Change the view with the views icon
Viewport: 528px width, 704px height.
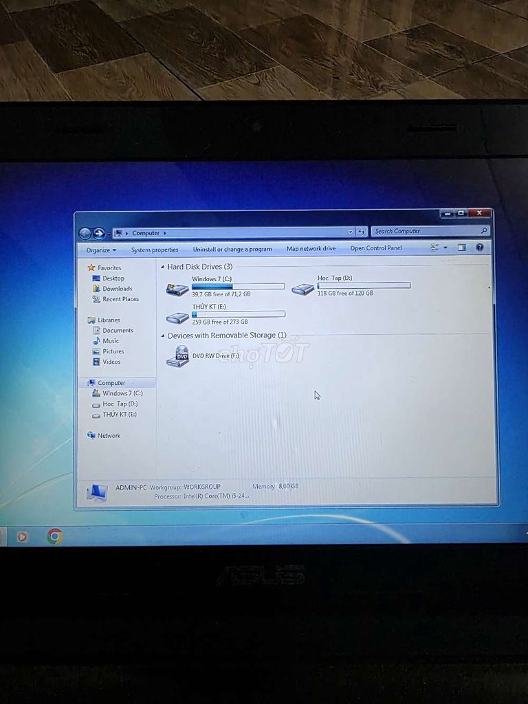(434, 247)
